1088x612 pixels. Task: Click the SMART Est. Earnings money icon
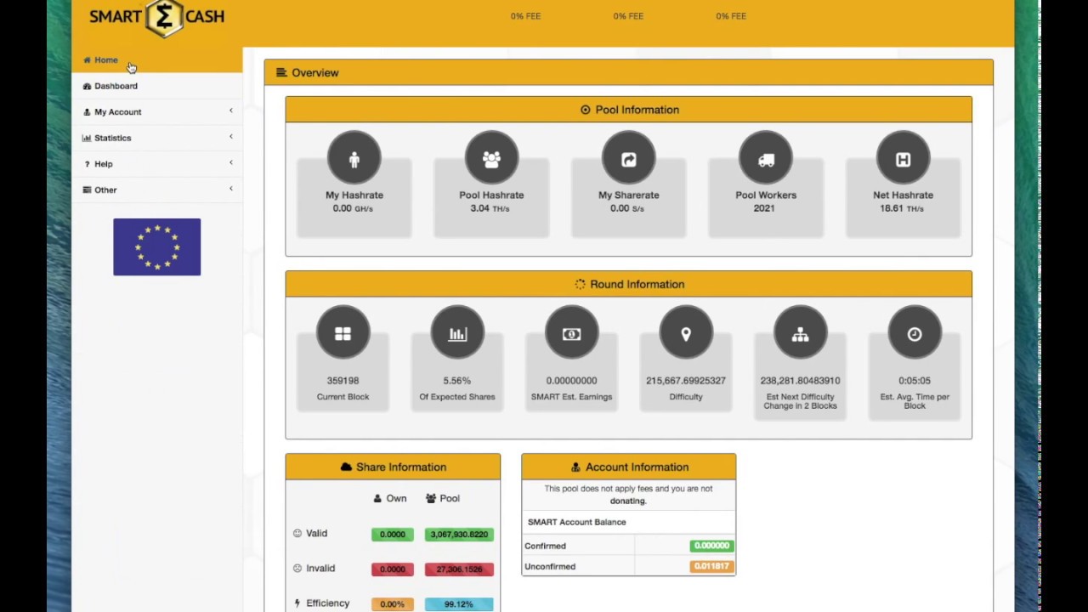pyautogui.click(x=571, y=334)
